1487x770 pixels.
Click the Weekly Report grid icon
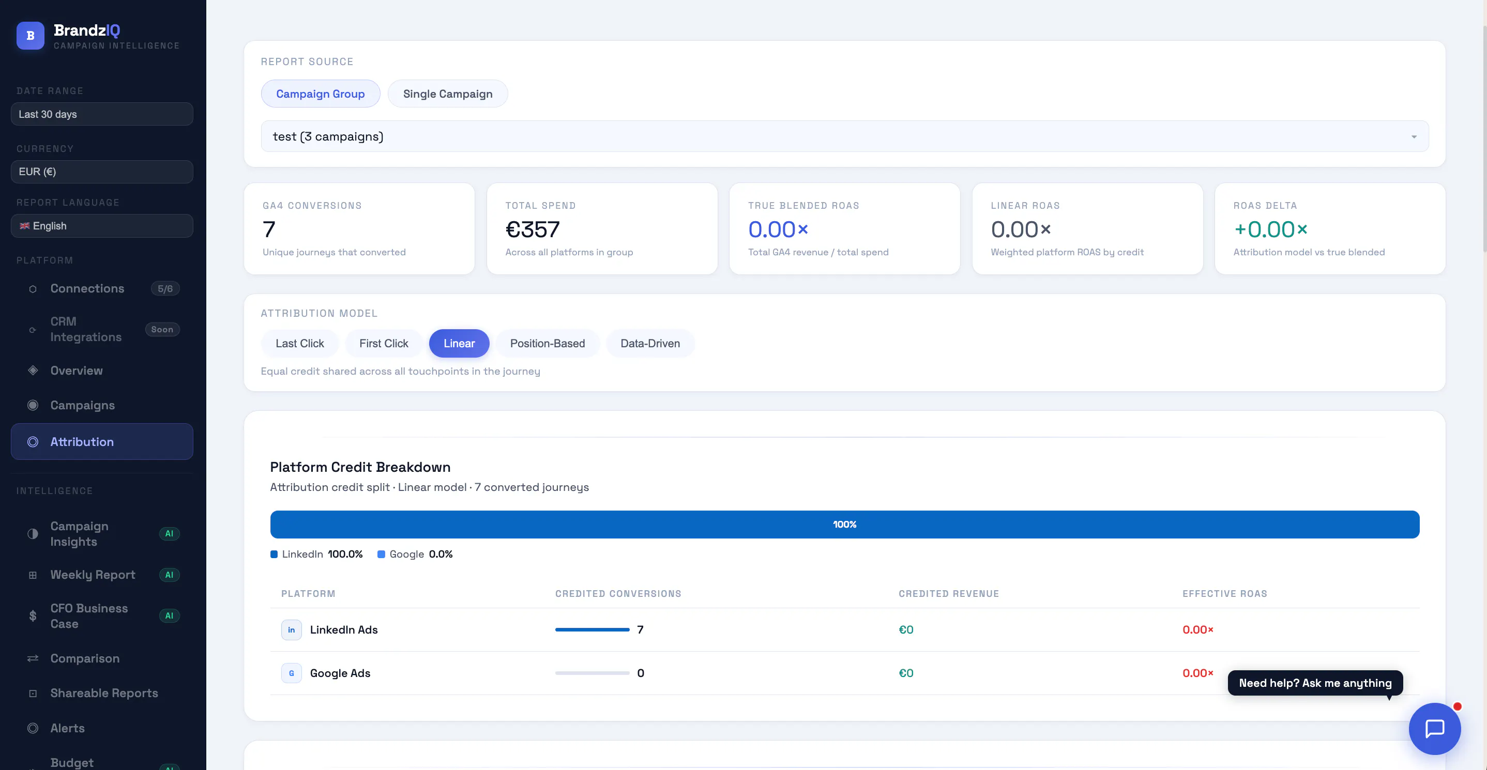33,575
